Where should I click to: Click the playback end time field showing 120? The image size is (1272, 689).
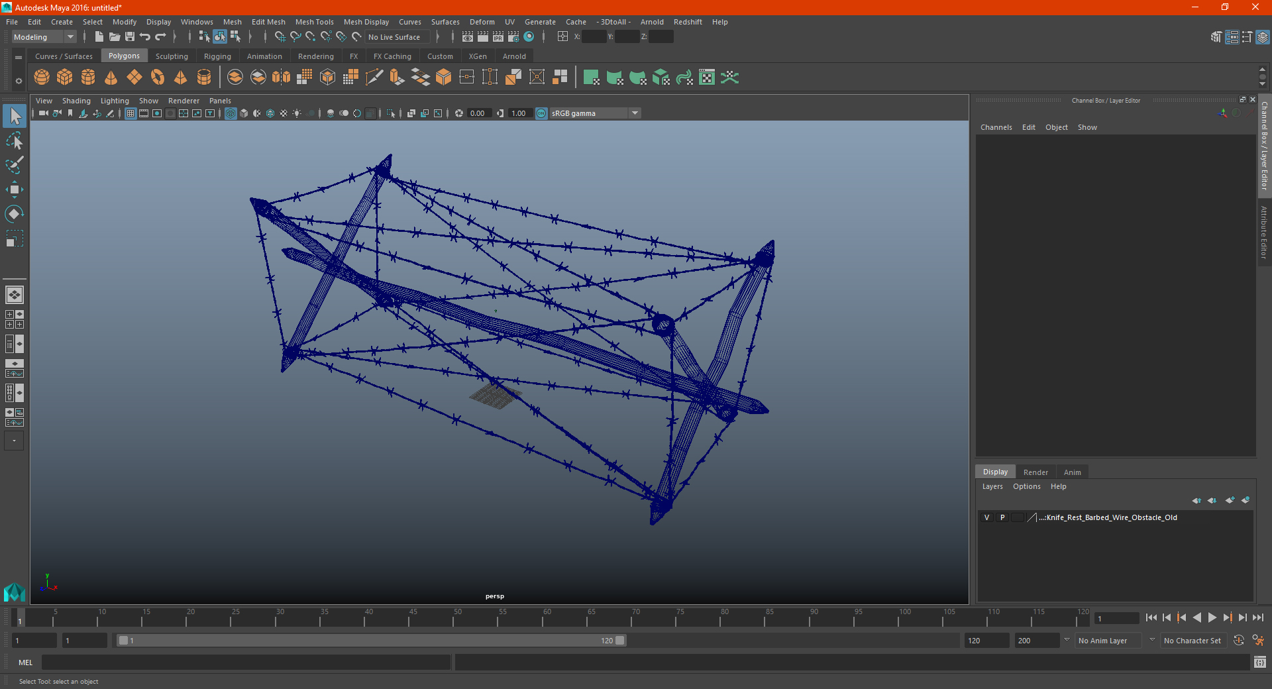[986, 641]
